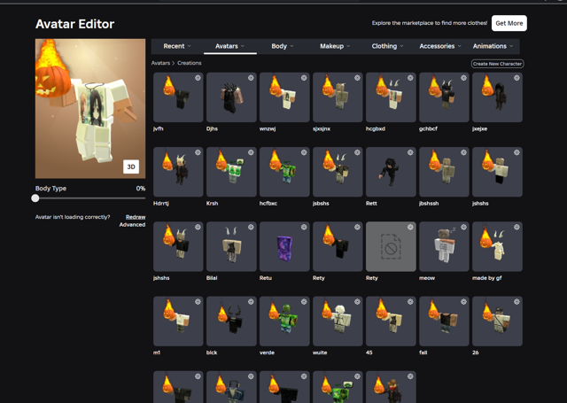The image size is (567, 403).
Task: Open settings gear on Krsh avatar
Action: 251,152
